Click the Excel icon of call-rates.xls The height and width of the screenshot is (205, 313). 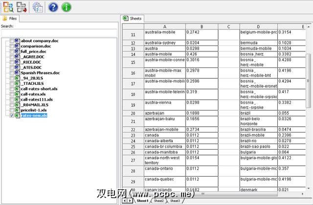point(17,94)
